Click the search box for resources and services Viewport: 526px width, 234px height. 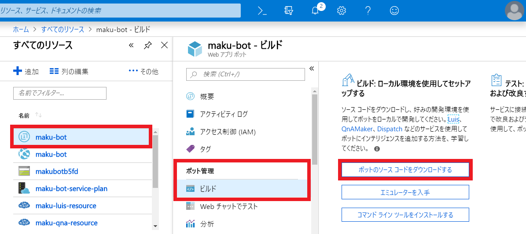(x=120, y=11)
